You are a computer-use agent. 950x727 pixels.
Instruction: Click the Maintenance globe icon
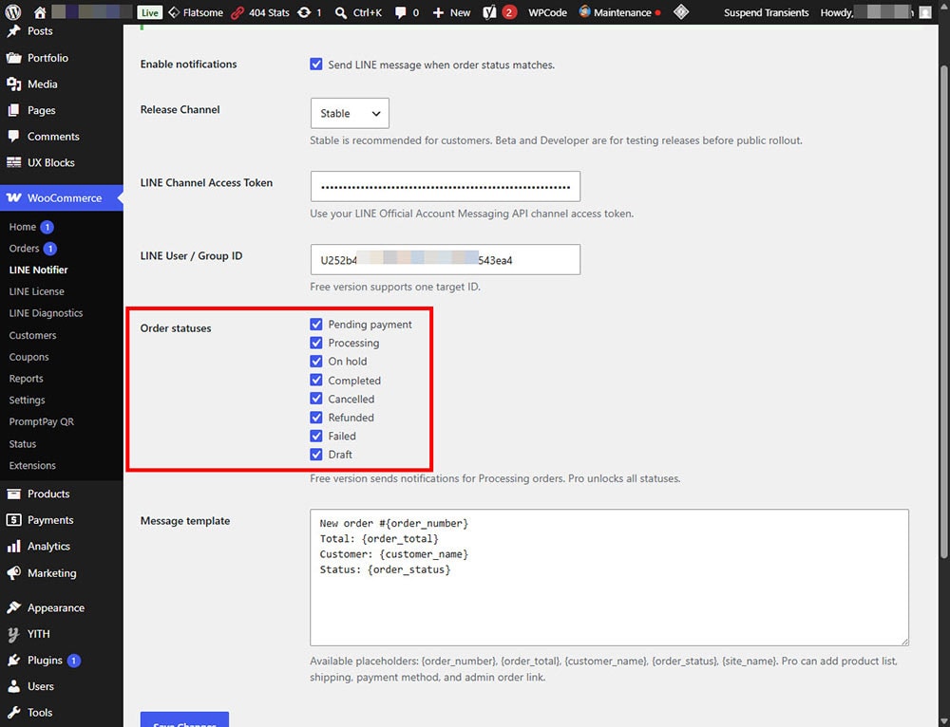pyautogui.click(x=584, y=11)
